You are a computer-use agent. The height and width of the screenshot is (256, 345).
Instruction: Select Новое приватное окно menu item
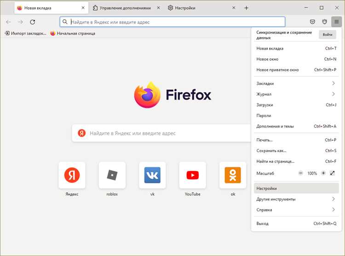click(x=296, y=70)
